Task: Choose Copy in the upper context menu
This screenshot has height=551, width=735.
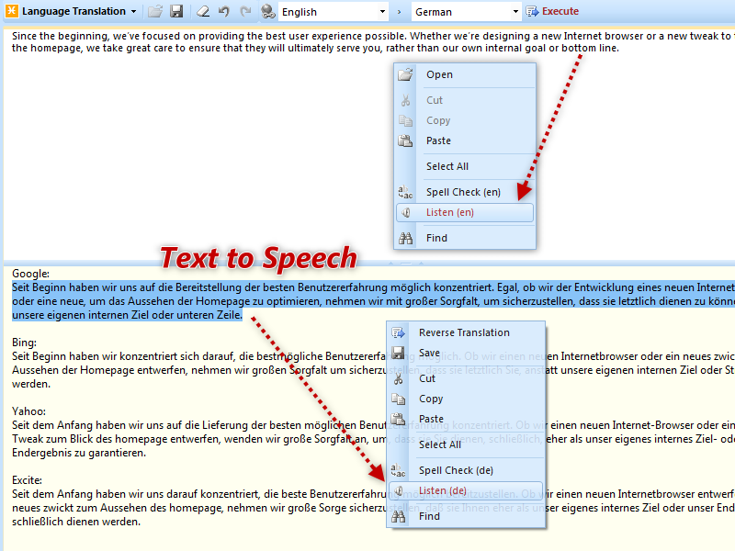Action: pos(465,120)
